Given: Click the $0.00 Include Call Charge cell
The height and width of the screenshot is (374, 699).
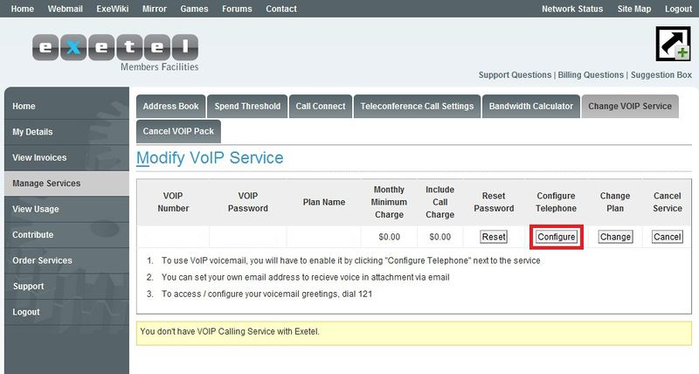Looking at the screenshot, I should [x=440, y=237].
